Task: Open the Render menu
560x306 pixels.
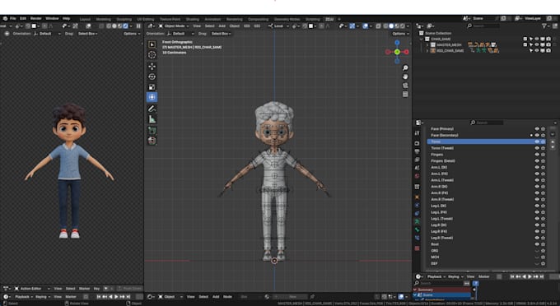Action: (35, 19)
